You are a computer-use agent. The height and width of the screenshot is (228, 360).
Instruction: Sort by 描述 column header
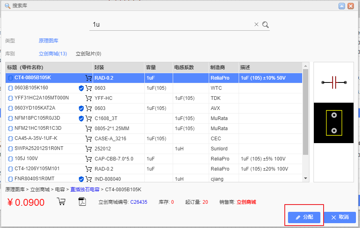[x=271, y=68]
